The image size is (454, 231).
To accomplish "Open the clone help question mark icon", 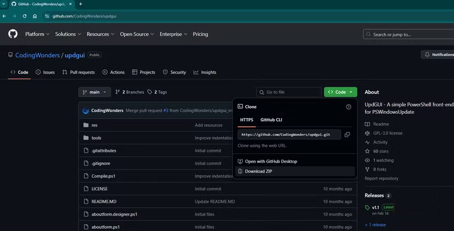I will [x=348, y=107].
